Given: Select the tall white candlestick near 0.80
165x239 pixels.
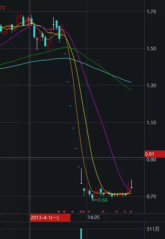Looking at the screenshot, I should [x=81, y=176].
